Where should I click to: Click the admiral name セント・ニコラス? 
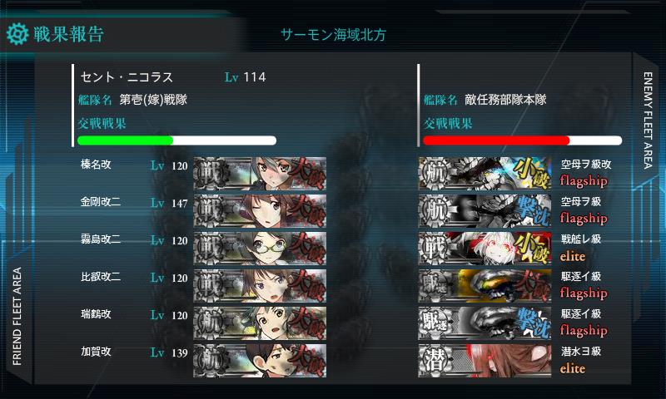point(127,77)
